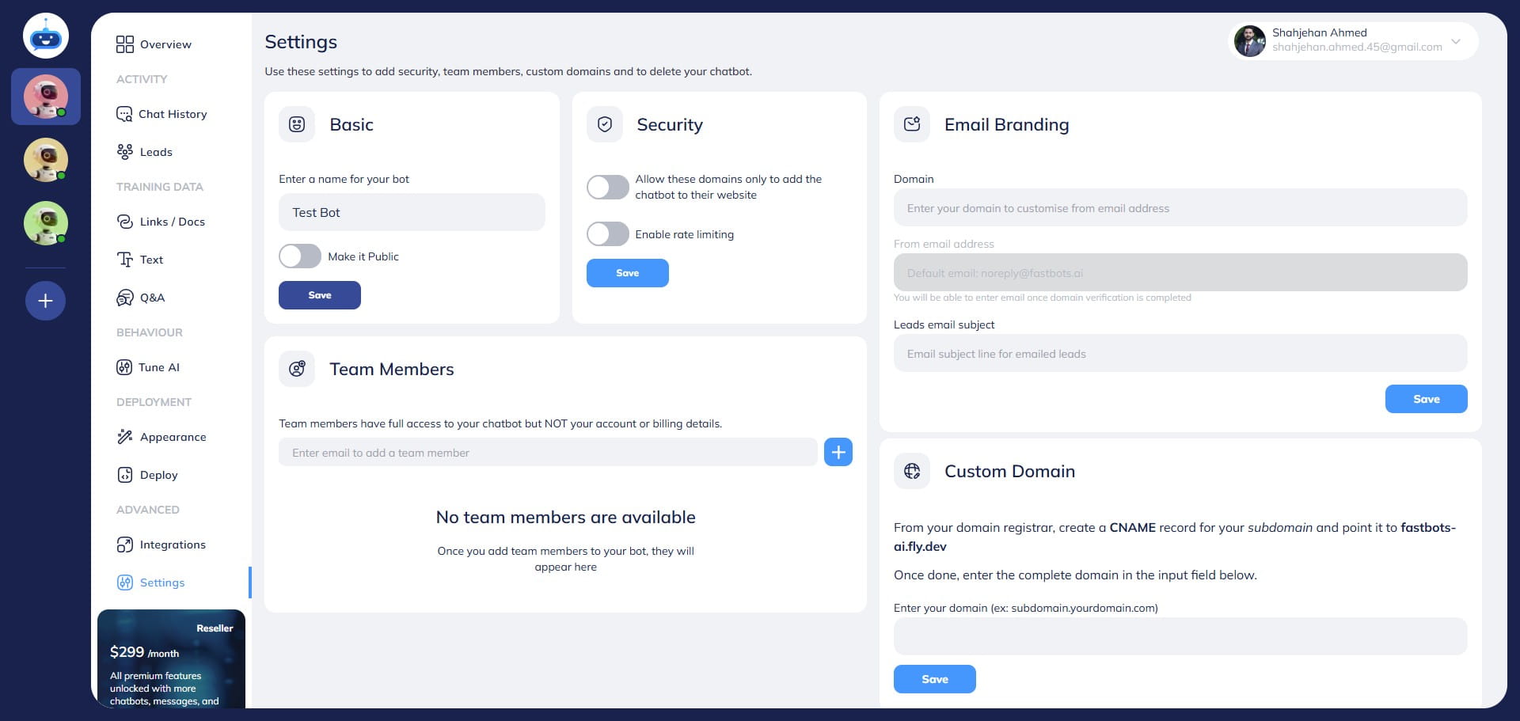Click the Leads email subject field
This screenshot has width=1520, height=721.
(x=1180, y=353)
